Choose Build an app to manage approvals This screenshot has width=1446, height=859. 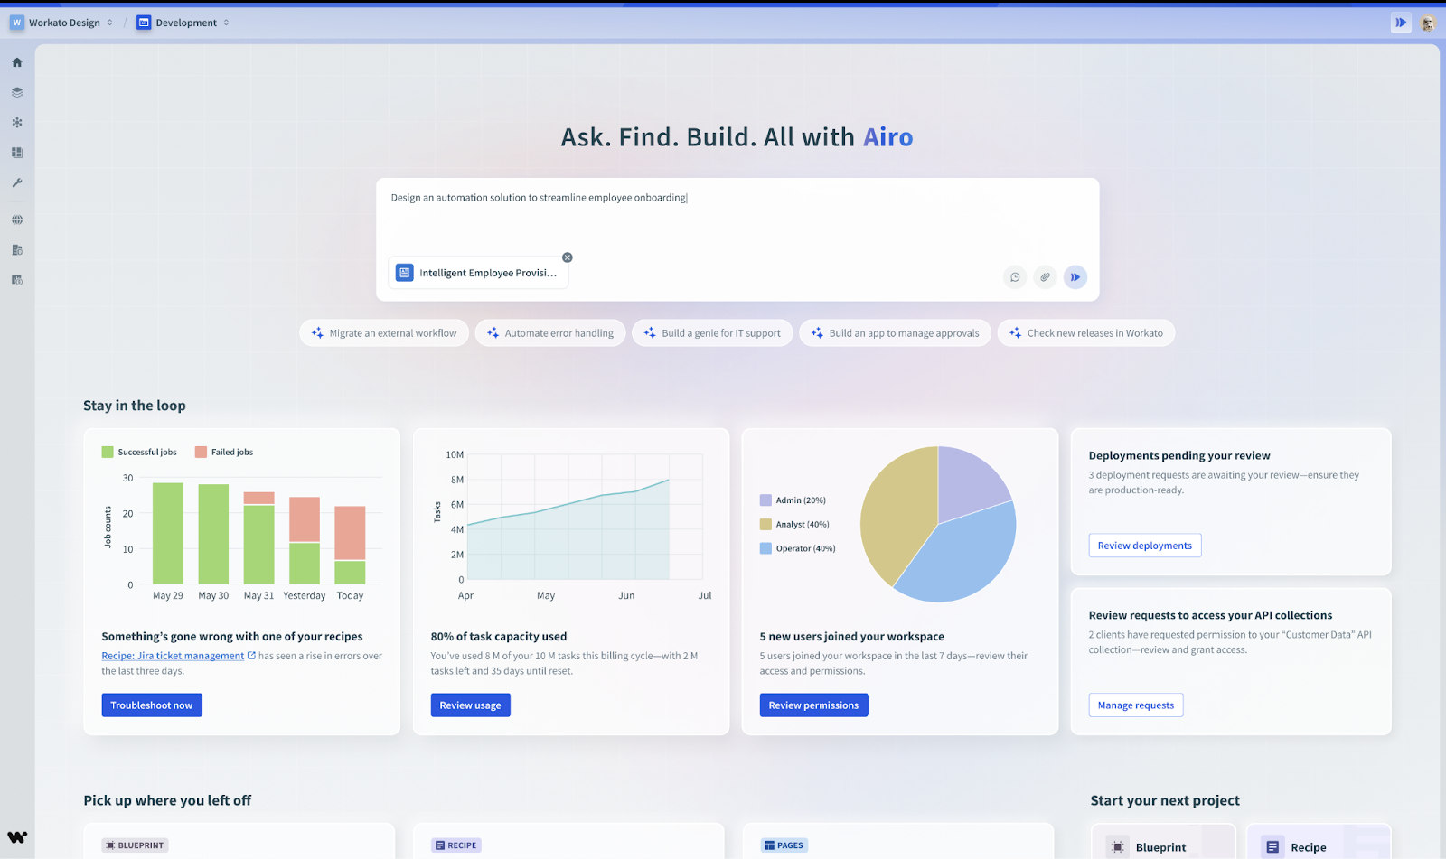click(896, 333)
